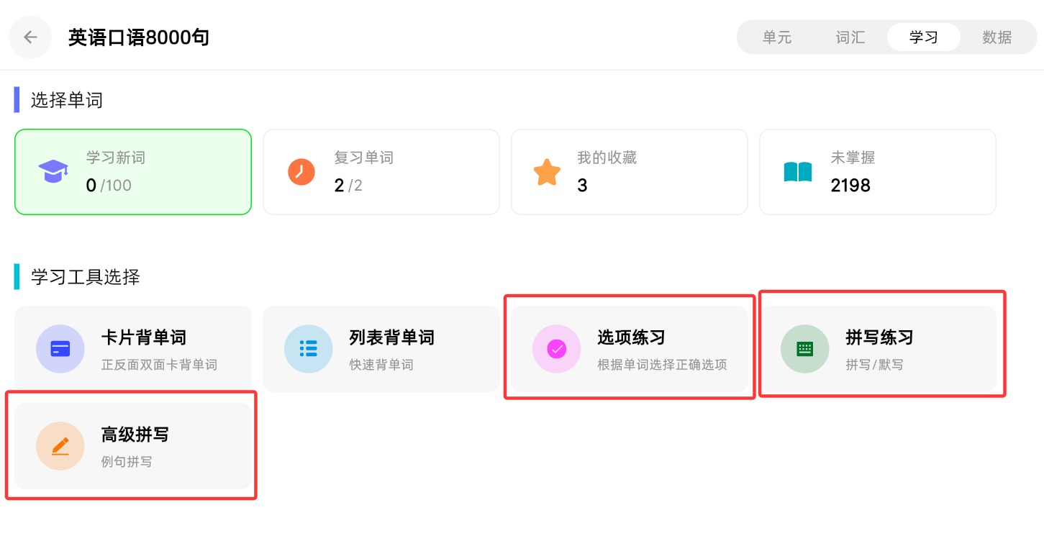This screenshot has width=1044, height=559.
Task: Click the graduation cap icon
Action: pos(53,172)
